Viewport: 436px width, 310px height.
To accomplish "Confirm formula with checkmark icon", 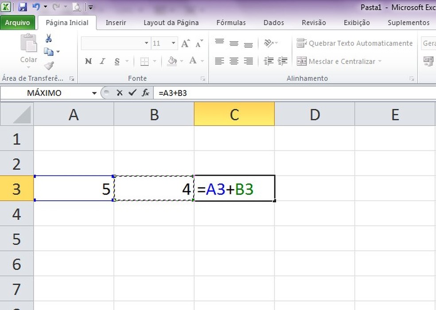I will click(x=132, y=92).
